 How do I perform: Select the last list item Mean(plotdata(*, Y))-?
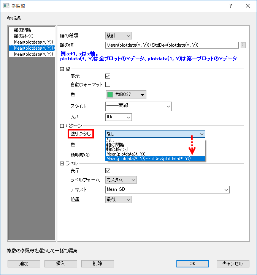32,54
